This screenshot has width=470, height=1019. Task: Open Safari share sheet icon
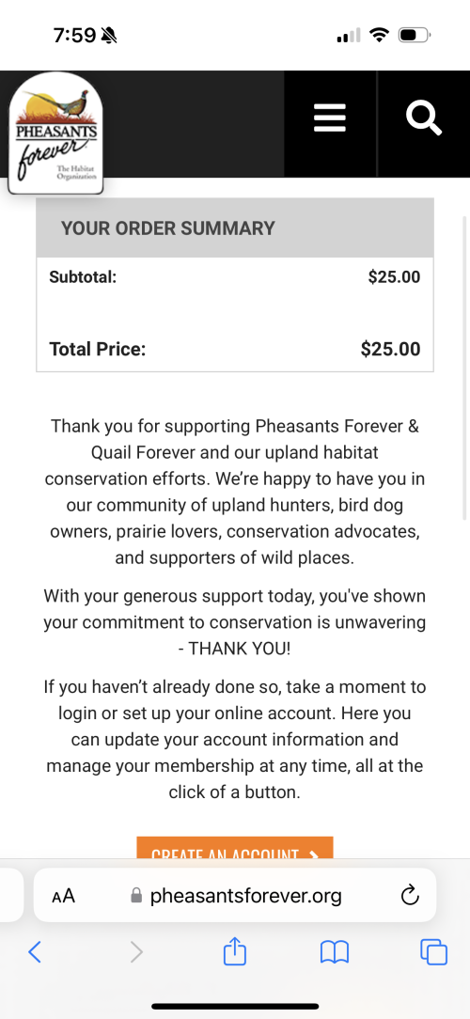[235, 952]
